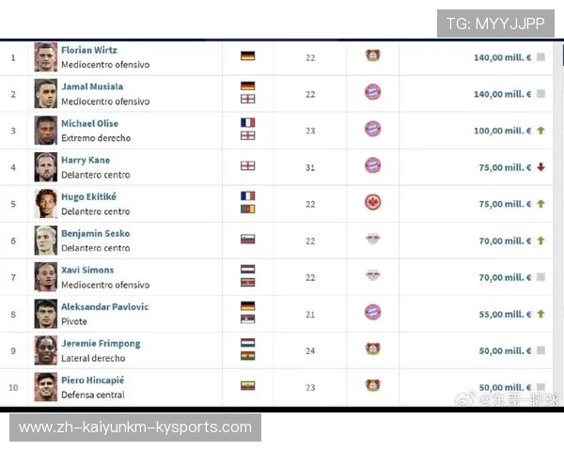This screenshot has width=564, height=451.
Task: Open Aleksandar Pavlovic's profile link
Action: (104, 306)
